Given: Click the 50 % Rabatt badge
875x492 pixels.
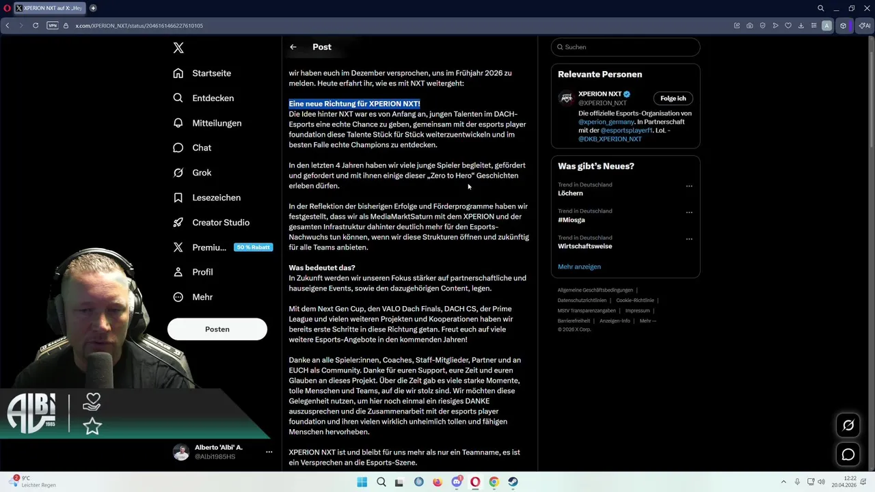Looking at the screenshot, I should click(253, 247).
